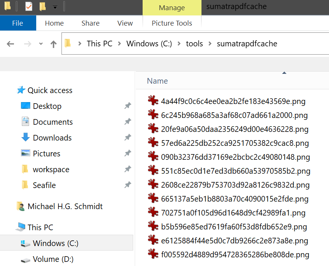Open the recent locations dropdown arrow
329x266 pixels.
(41, 44)
